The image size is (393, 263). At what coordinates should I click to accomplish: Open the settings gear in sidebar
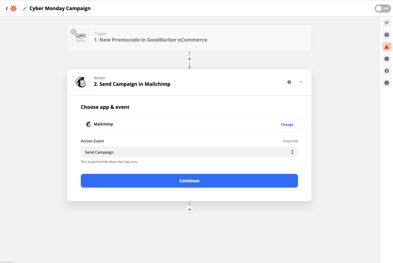coord(386,71)
